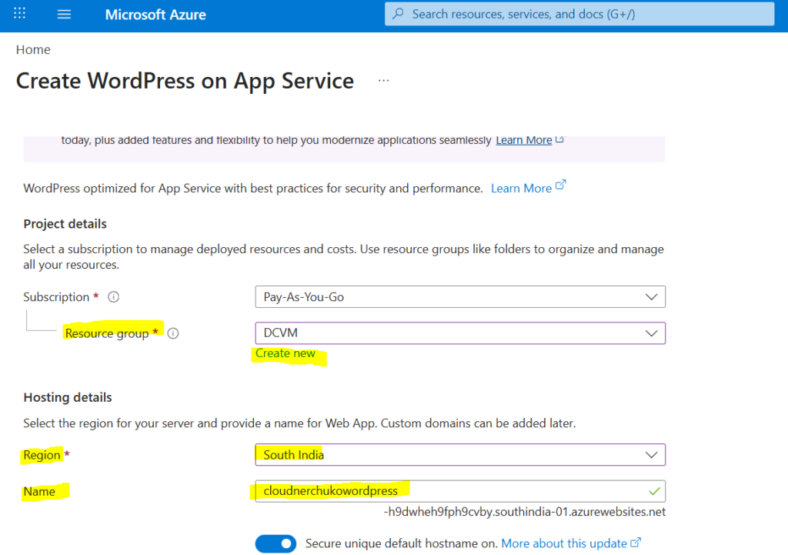Screen dimensions: 788x555
Task: Click the Project details heading
Action: [65, 224]
